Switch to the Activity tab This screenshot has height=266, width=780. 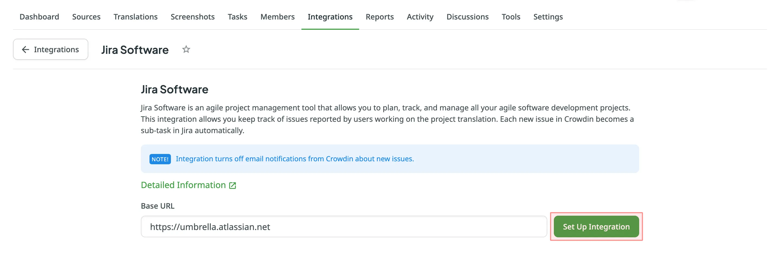pos(420,17)
